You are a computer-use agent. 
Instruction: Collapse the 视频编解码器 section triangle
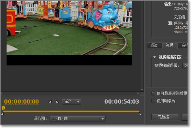tap(154, 57)
